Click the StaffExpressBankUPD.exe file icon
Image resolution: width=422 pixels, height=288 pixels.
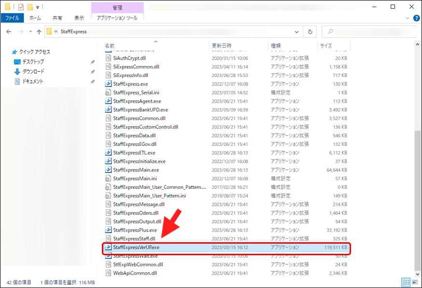108,109
